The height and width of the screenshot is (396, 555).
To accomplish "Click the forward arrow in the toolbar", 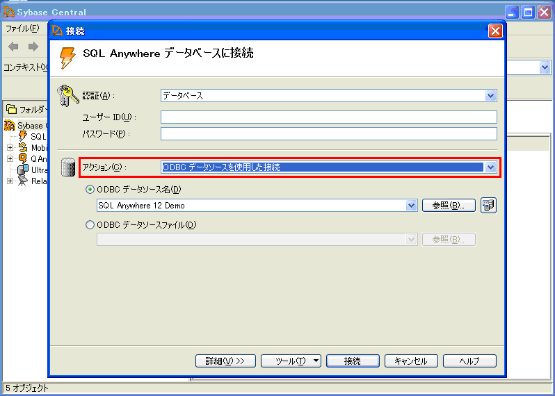I will [33, 47].
